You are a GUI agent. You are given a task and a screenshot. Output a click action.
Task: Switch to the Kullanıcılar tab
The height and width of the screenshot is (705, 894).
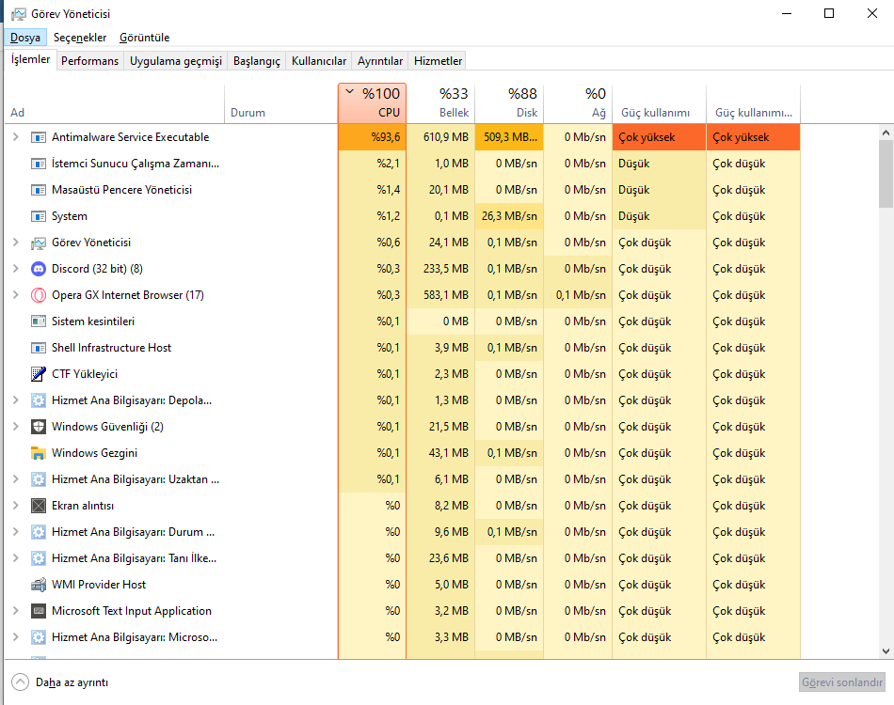pyautogui.click(x=319, y=61)
